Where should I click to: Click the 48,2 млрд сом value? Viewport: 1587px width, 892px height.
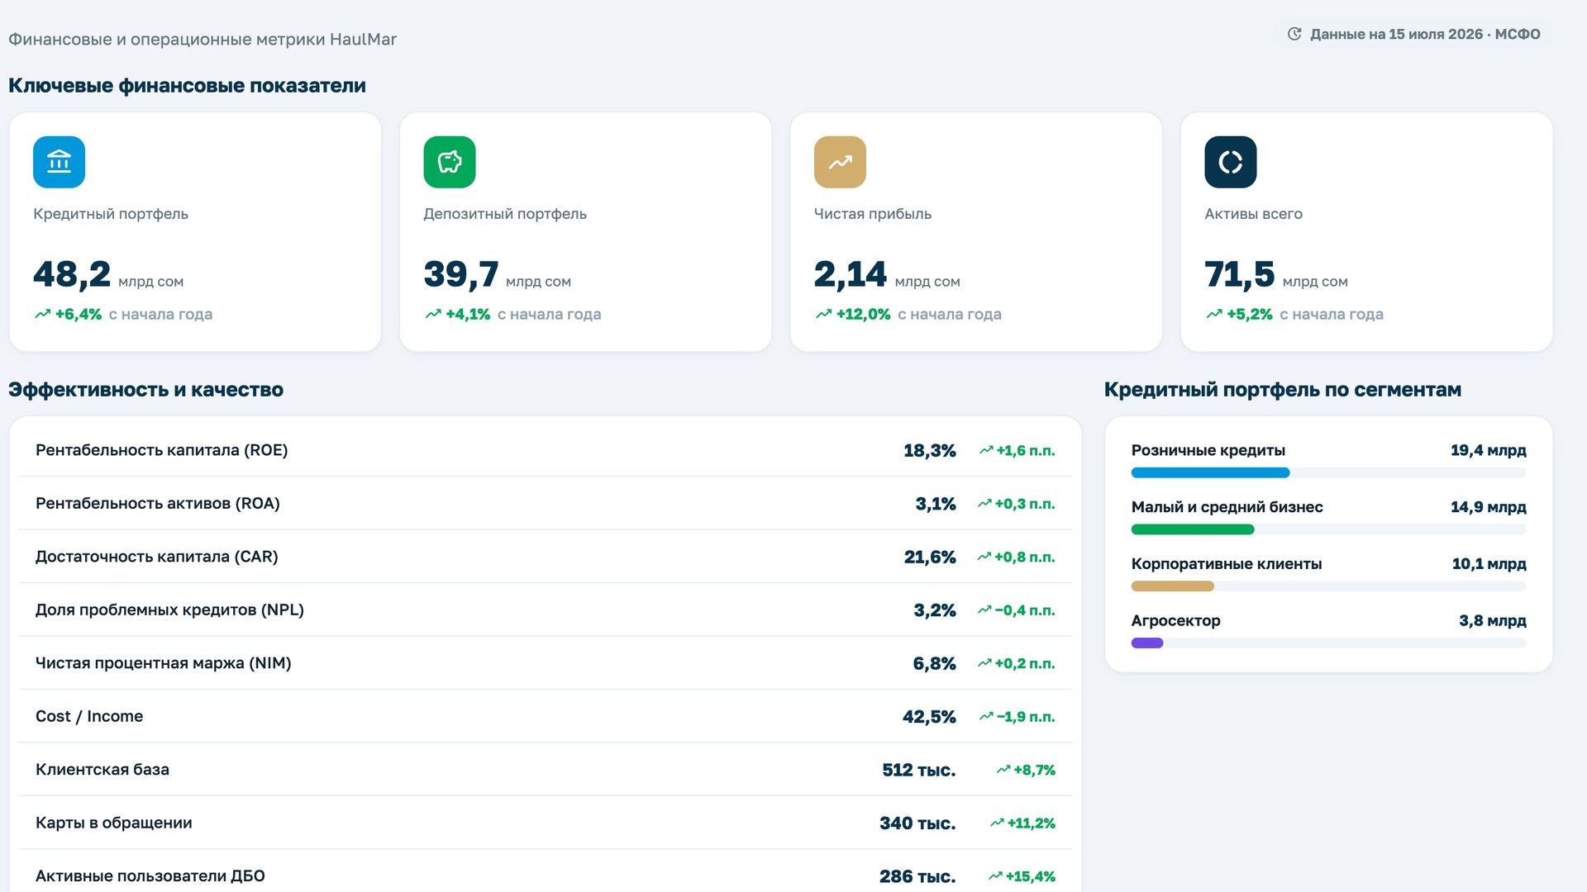(x=108, y=275)
